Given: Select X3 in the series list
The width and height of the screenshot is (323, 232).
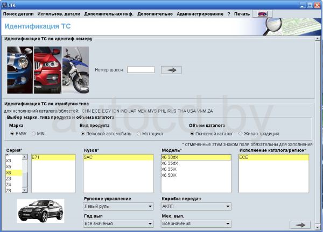Looking at the screenshot, I should coord(13,161).
